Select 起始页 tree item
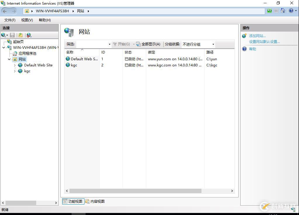The image size is (299, 215). coord(18,42)
